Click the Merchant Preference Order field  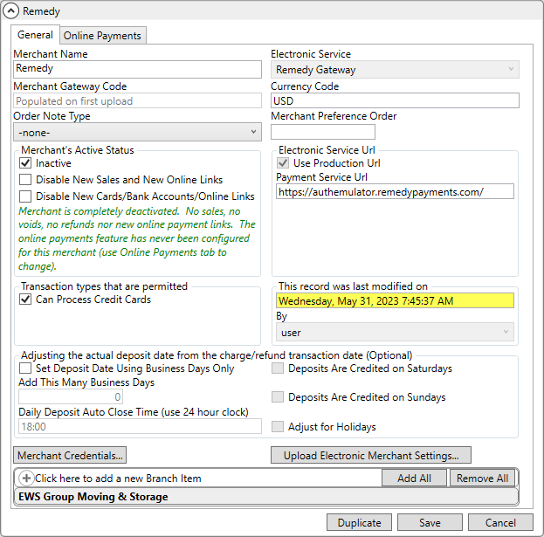point(323,132)
